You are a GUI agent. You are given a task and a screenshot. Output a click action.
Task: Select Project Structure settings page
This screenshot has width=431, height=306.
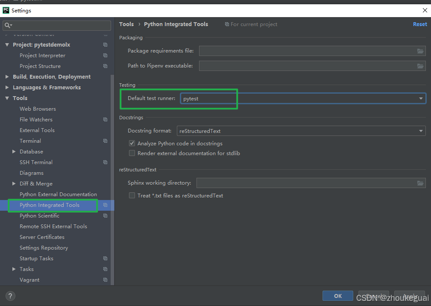pyautogui.click(x=40, y=66)
